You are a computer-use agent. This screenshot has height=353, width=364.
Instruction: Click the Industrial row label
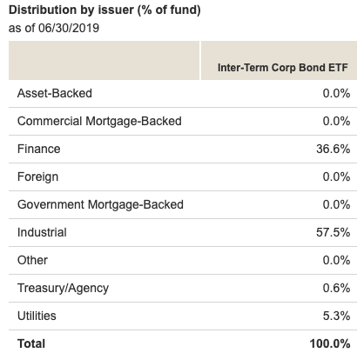(x=42, y=232)
